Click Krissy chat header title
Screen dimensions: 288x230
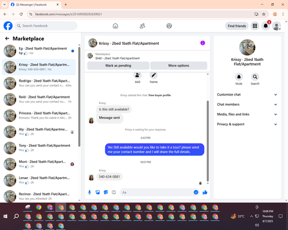129,43
